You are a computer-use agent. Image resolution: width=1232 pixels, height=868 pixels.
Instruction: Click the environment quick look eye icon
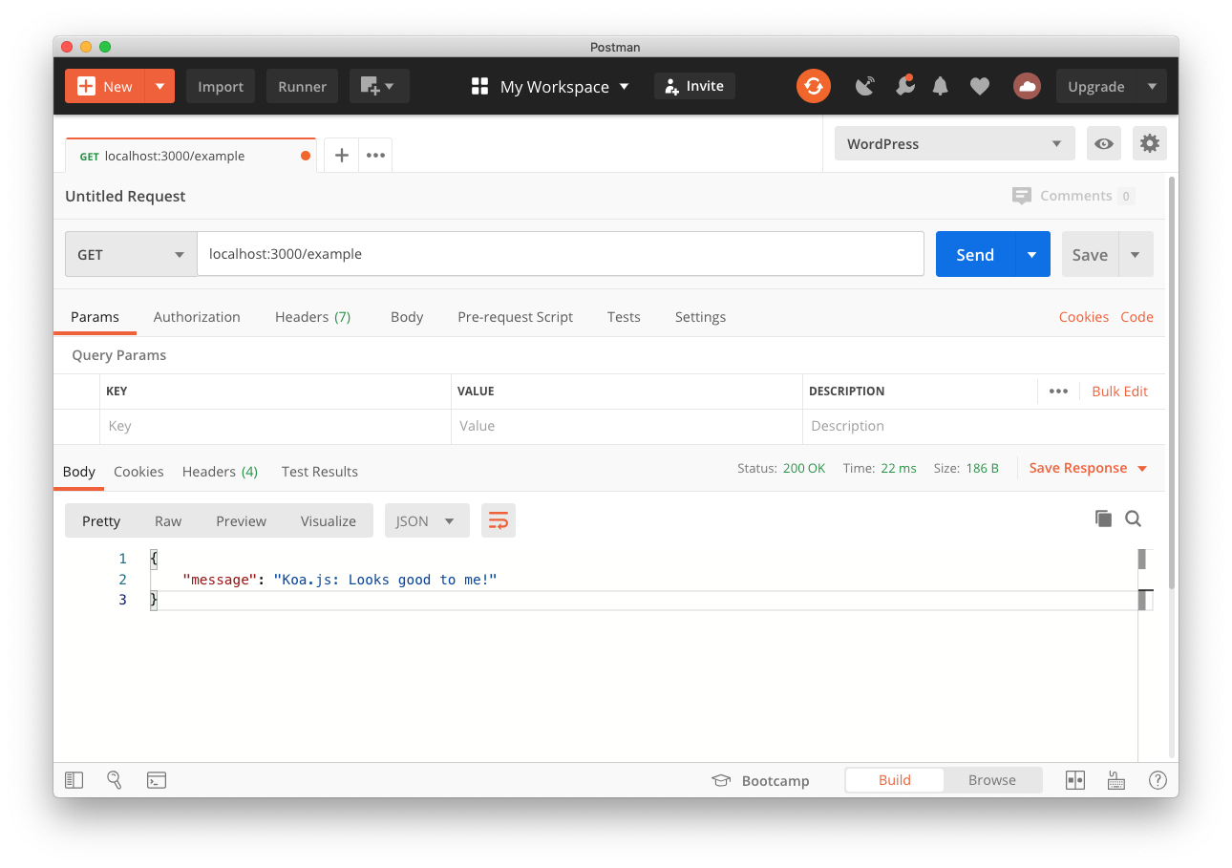pyautogui.click(x=1104, y=143)
